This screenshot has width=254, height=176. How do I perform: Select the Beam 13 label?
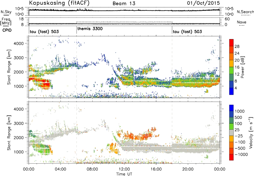(124, 3)
